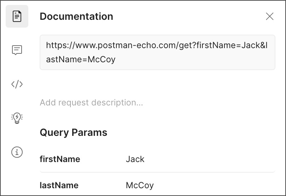Screen dimensions: 286x196
Task: Open related requests lightbulb icon
Action: click(x=17, y=118)
